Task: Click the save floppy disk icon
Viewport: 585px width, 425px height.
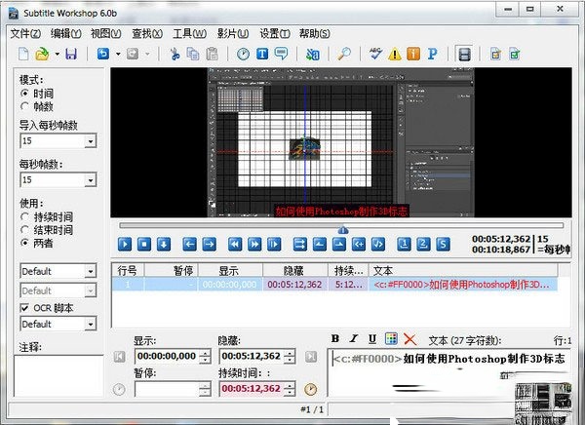Action: click(x=70, y=55)
